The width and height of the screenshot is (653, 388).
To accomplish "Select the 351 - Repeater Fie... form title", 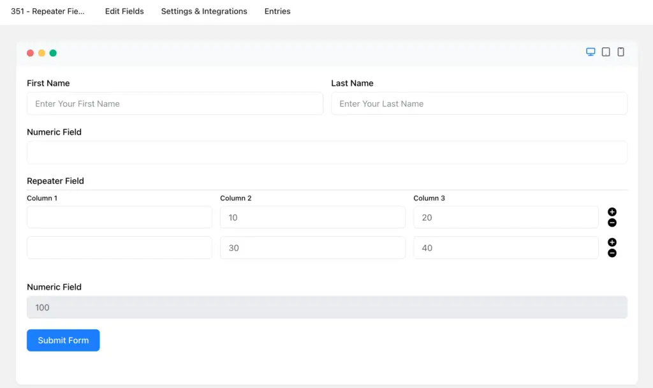I will (x=47, y=11).
